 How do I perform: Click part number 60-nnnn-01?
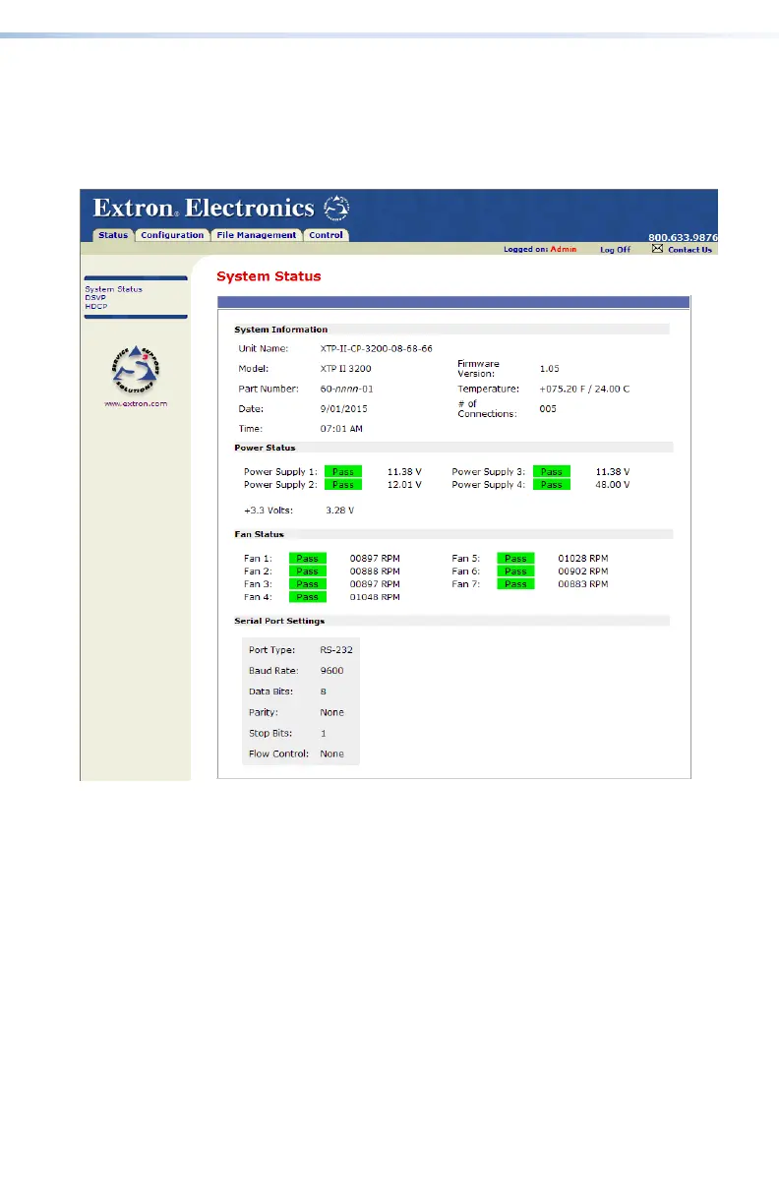tap(346, 390)
